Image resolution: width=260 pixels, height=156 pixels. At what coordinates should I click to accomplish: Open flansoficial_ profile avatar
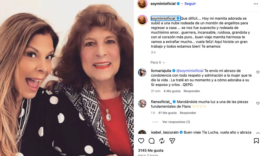142,103
